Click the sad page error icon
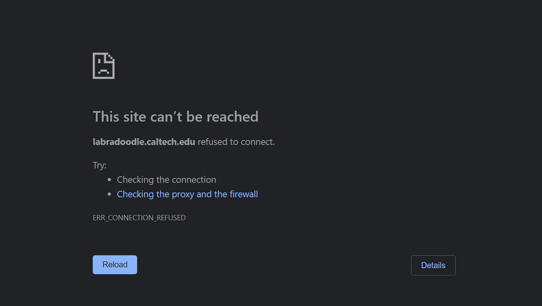Screen dimensions: 542x306 (x=104, y=66)
